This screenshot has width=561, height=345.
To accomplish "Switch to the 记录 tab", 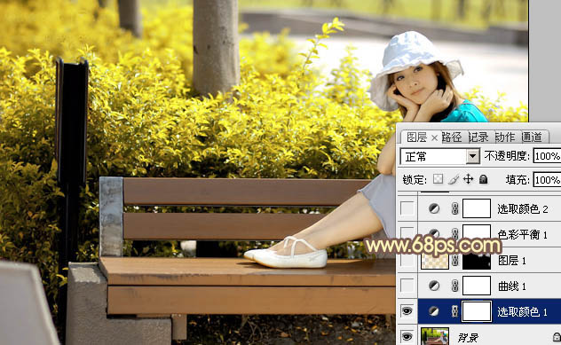I will pyautogui.click(x=478, y=137).
